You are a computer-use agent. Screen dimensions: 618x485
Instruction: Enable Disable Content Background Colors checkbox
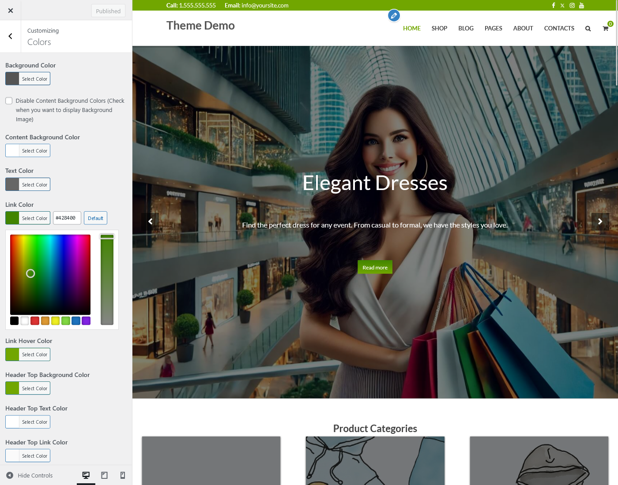pyautogui.click(x=9, y=101)
